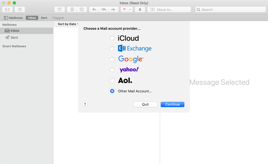Open the Move to destination picker

click(169, 9)
